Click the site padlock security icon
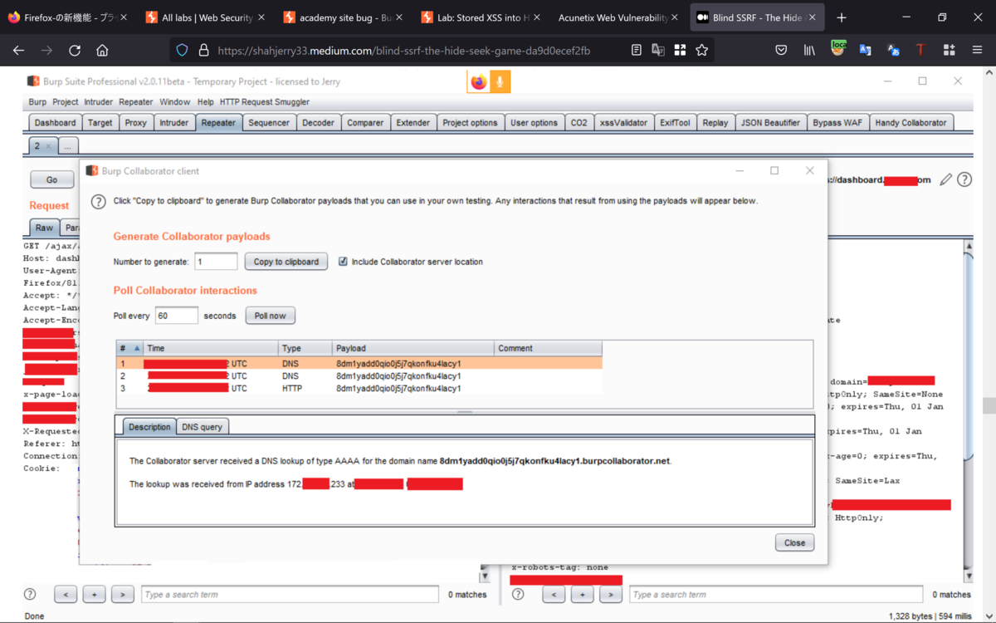The height and width of the screenshot is (623, 996). pos(203,51)
